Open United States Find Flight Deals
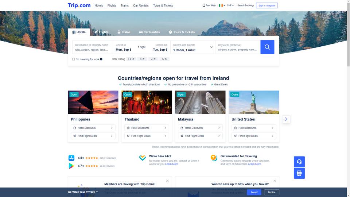 pyautogui.click(x=254, y=136)
